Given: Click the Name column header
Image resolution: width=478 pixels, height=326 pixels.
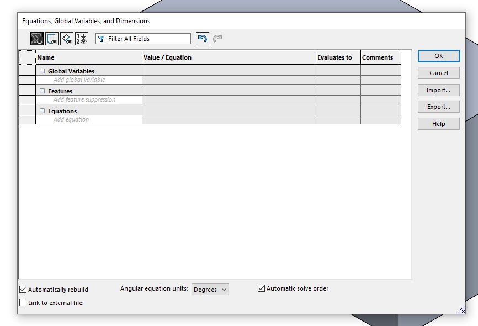Looking at the screenshot, I should click(89, 57).
